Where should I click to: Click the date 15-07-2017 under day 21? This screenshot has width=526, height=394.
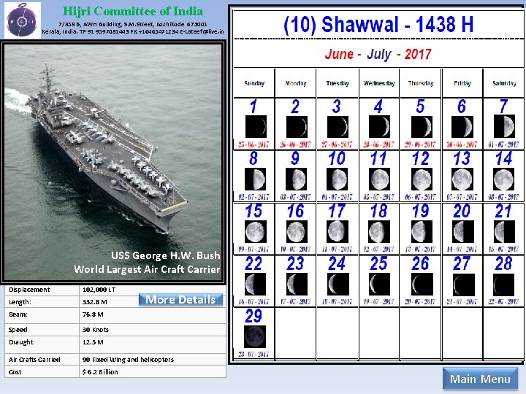coord(503,250)
